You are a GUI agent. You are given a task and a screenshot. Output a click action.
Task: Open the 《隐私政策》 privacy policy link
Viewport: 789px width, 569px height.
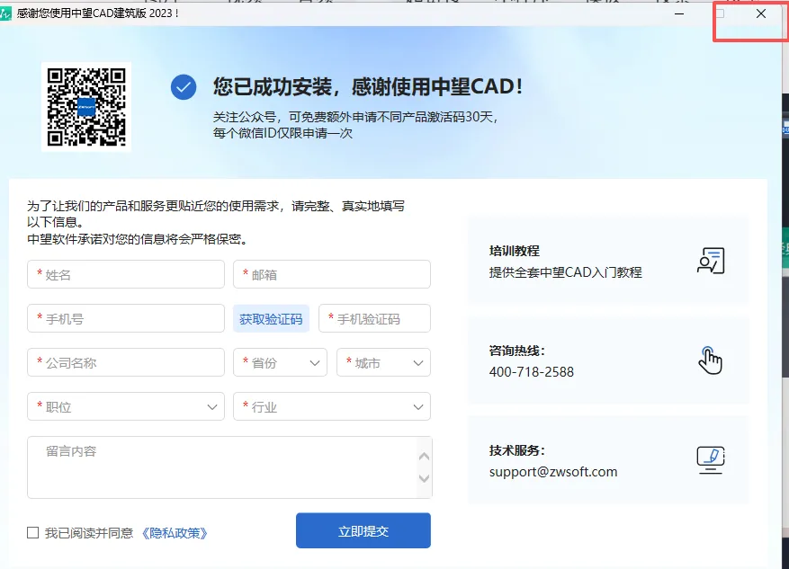click(175, 533)
